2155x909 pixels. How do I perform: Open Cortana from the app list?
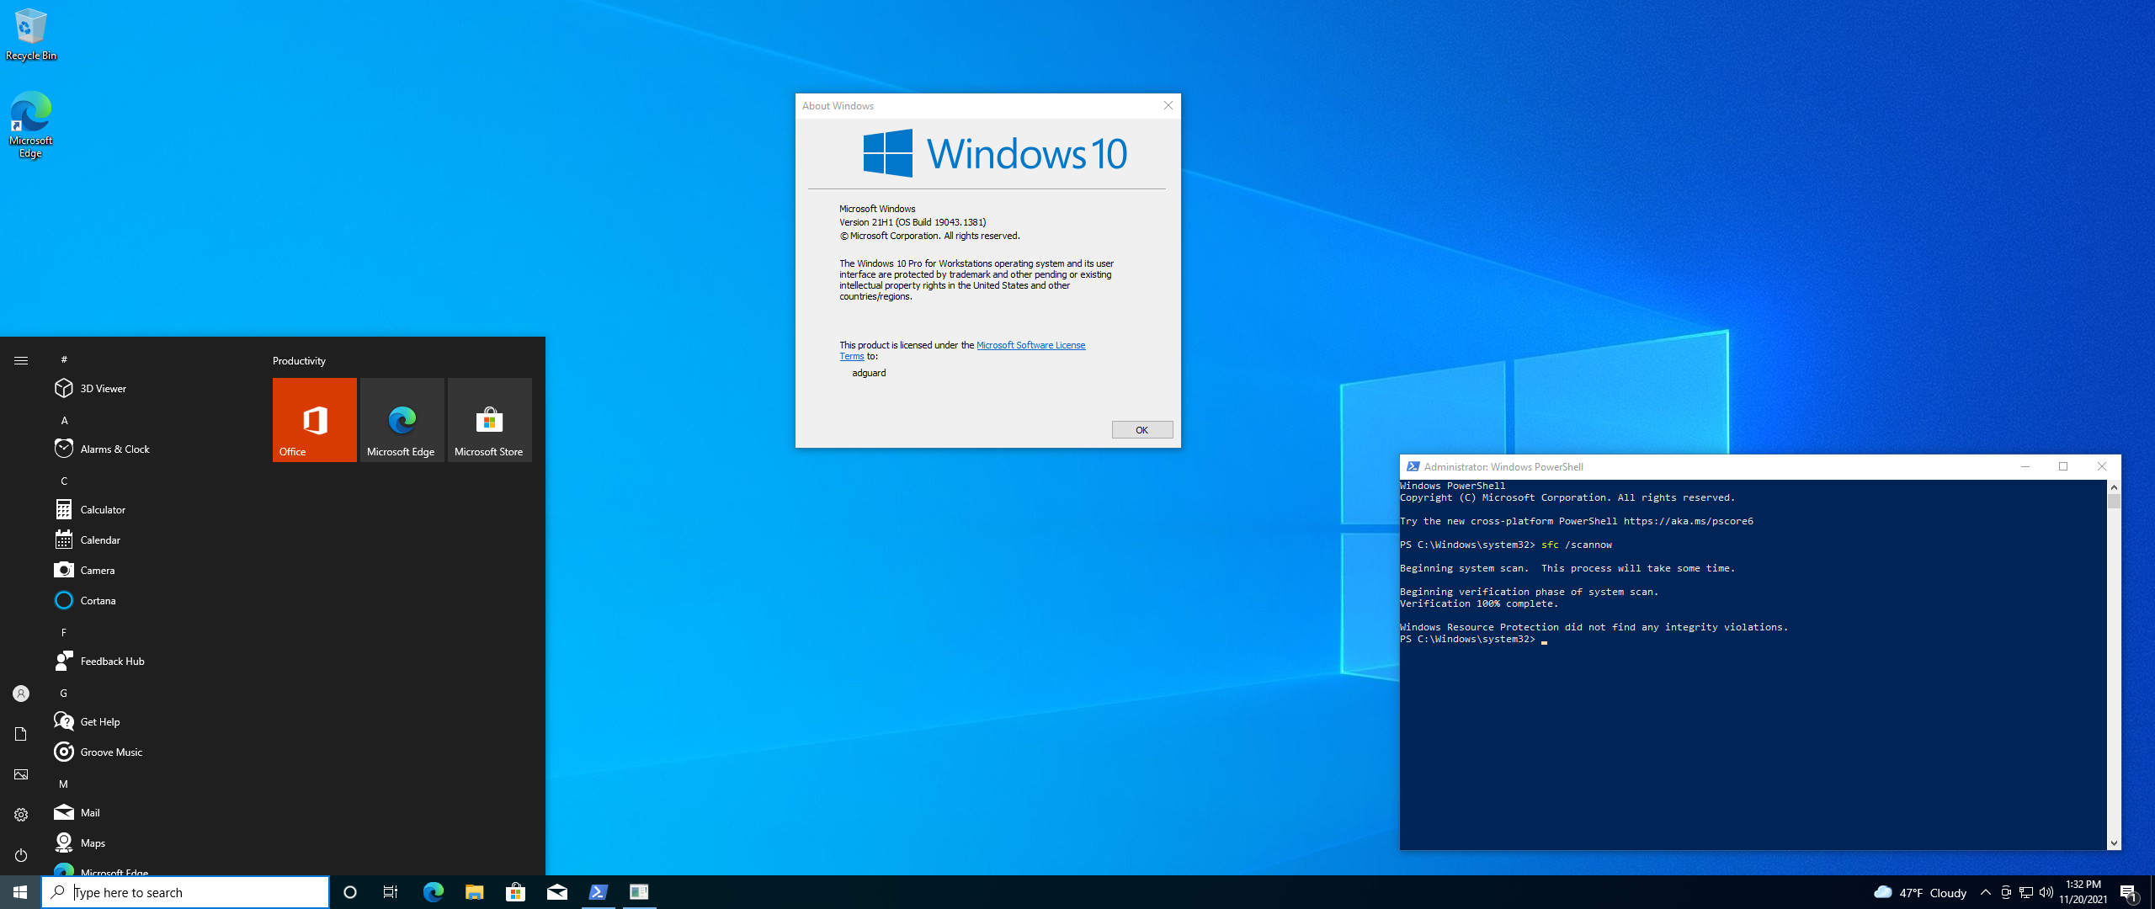[x=152, y=600]
